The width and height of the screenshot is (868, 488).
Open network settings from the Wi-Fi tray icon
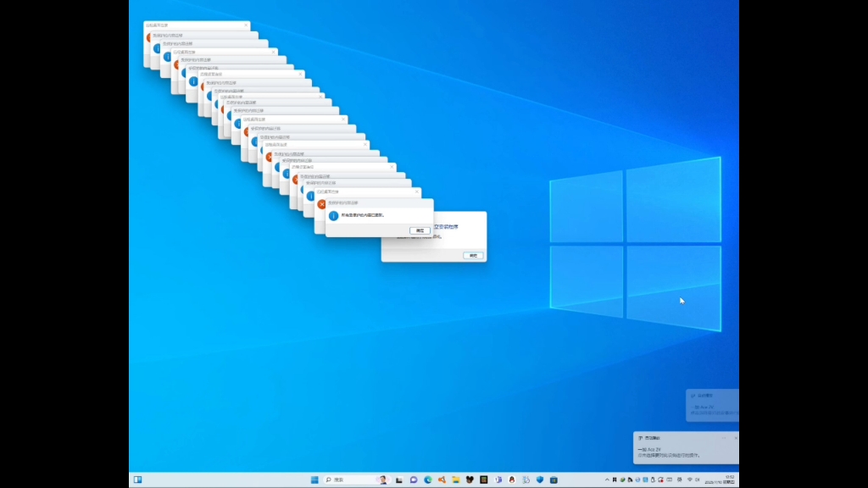(690, 480)
